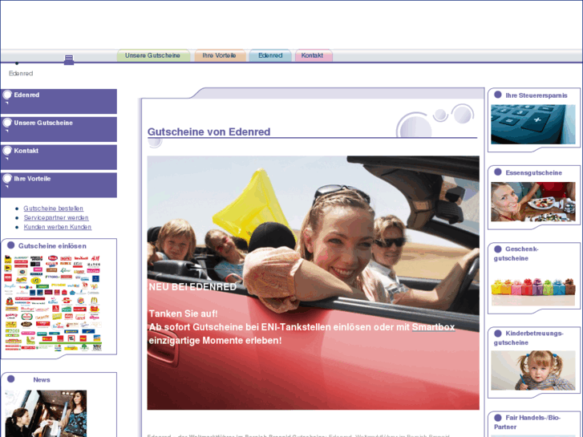
Task: Click the Tanken Sie auf! banner text
Action: tap(184, 314)
